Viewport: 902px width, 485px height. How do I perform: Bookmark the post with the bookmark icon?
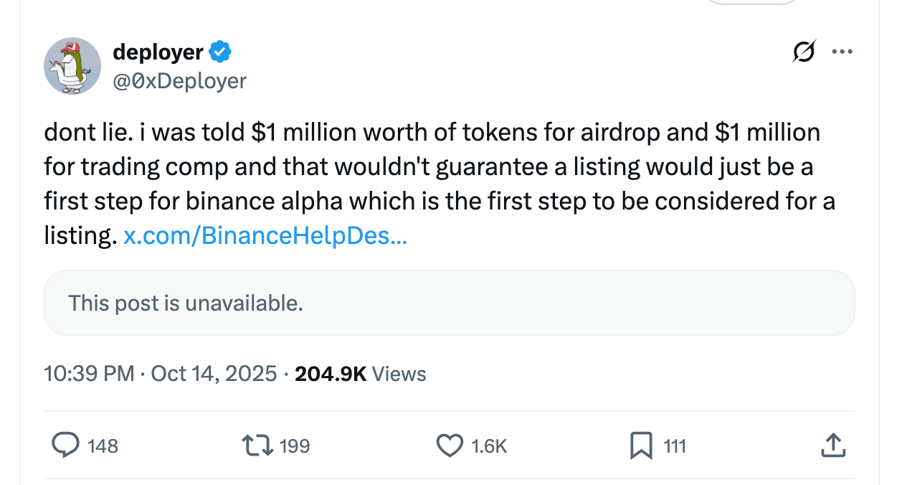point(642,446)
